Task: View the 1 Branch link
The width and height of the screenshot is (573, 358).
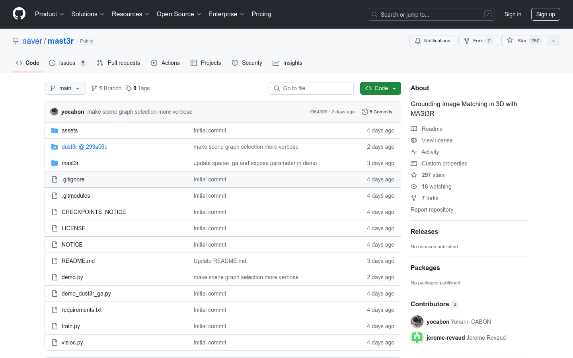Action: click(106, 88)
